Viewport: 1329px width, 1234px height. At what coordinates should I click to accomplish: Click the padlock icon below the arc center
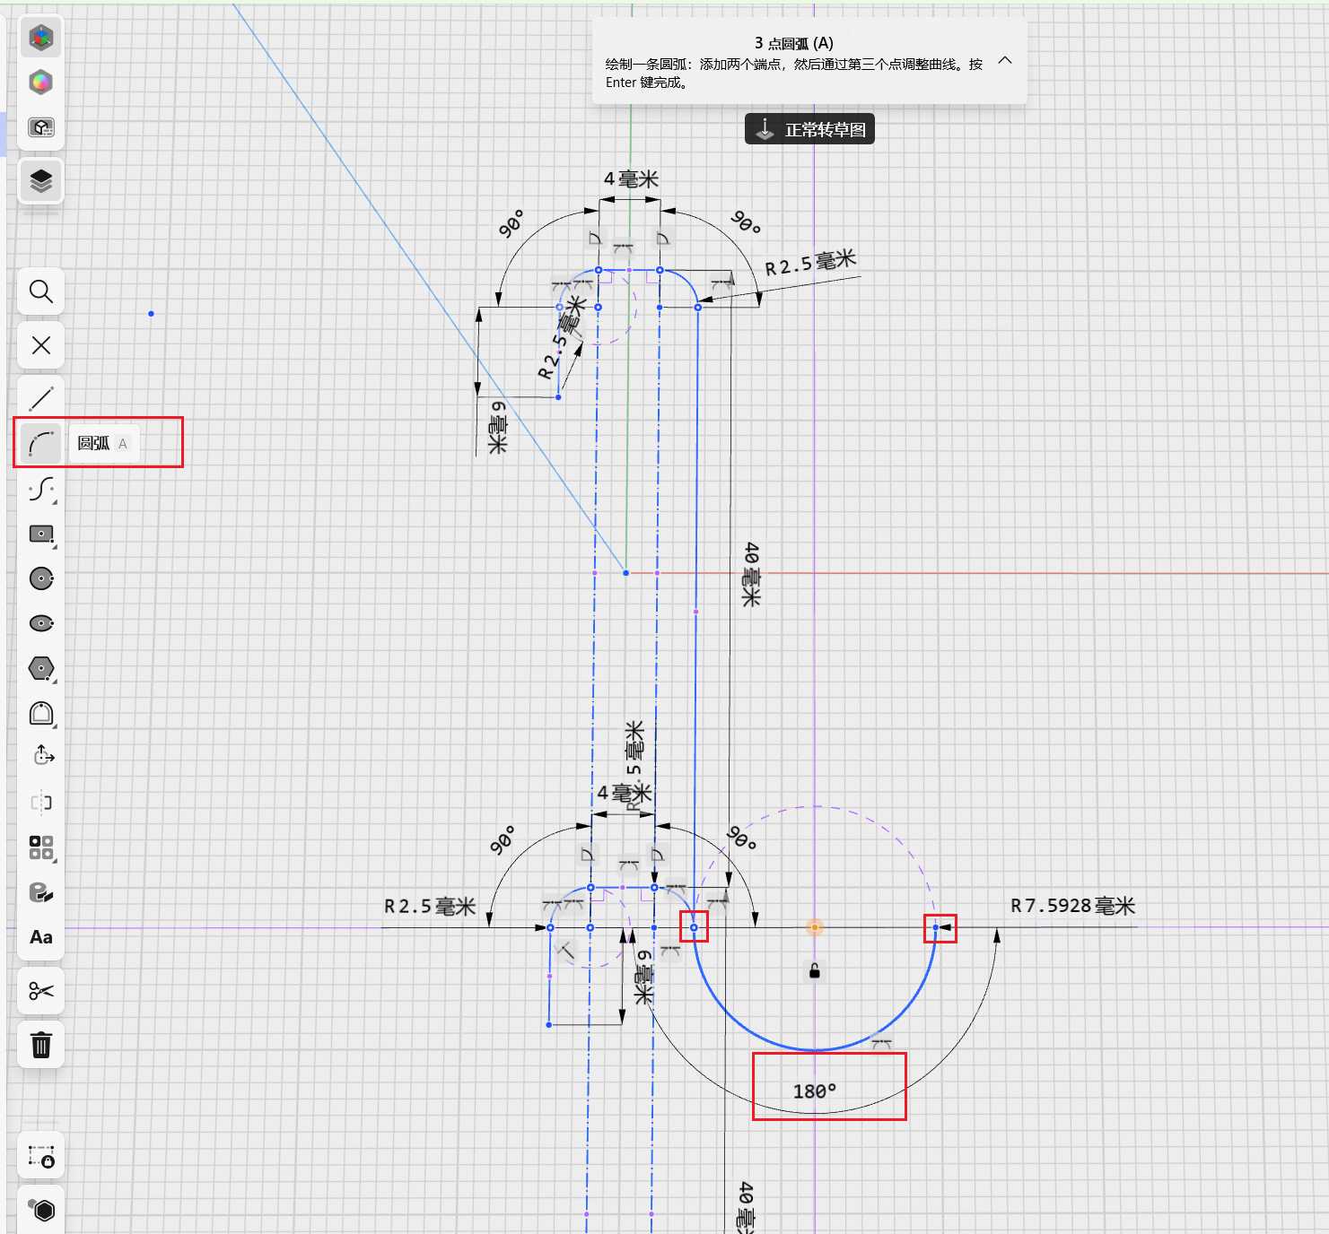[815, 970]
